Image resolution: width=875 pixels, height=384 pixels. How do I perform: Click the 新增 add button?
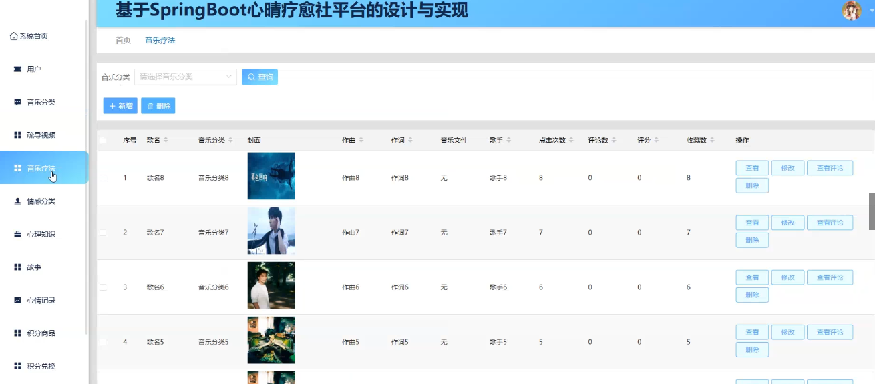point(120,105)
